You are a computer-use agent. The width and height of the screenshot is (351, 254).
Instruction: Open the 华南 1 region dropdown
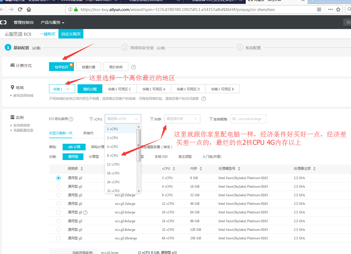[62, 89]
